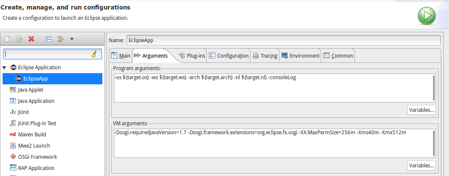Switch to the Environment tab
The width and height of the screenshot is (449, 176).
coord(300,56)
